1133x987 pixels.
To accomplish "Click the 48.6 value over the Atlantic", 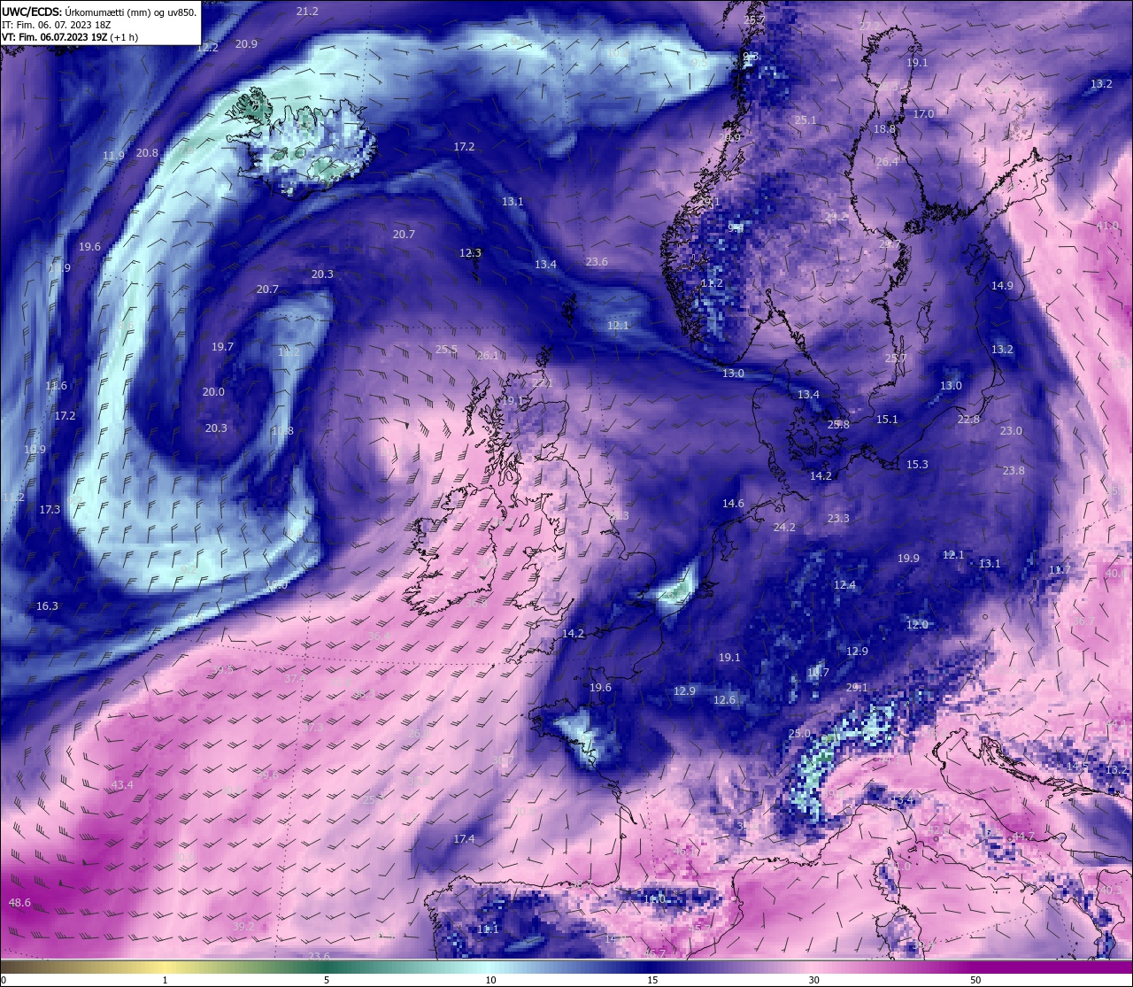I will pyautogui.click(x=19, y=902).
